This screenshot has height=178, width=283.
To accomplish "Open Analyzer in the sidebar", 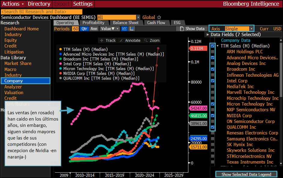I will click(13, 87).
